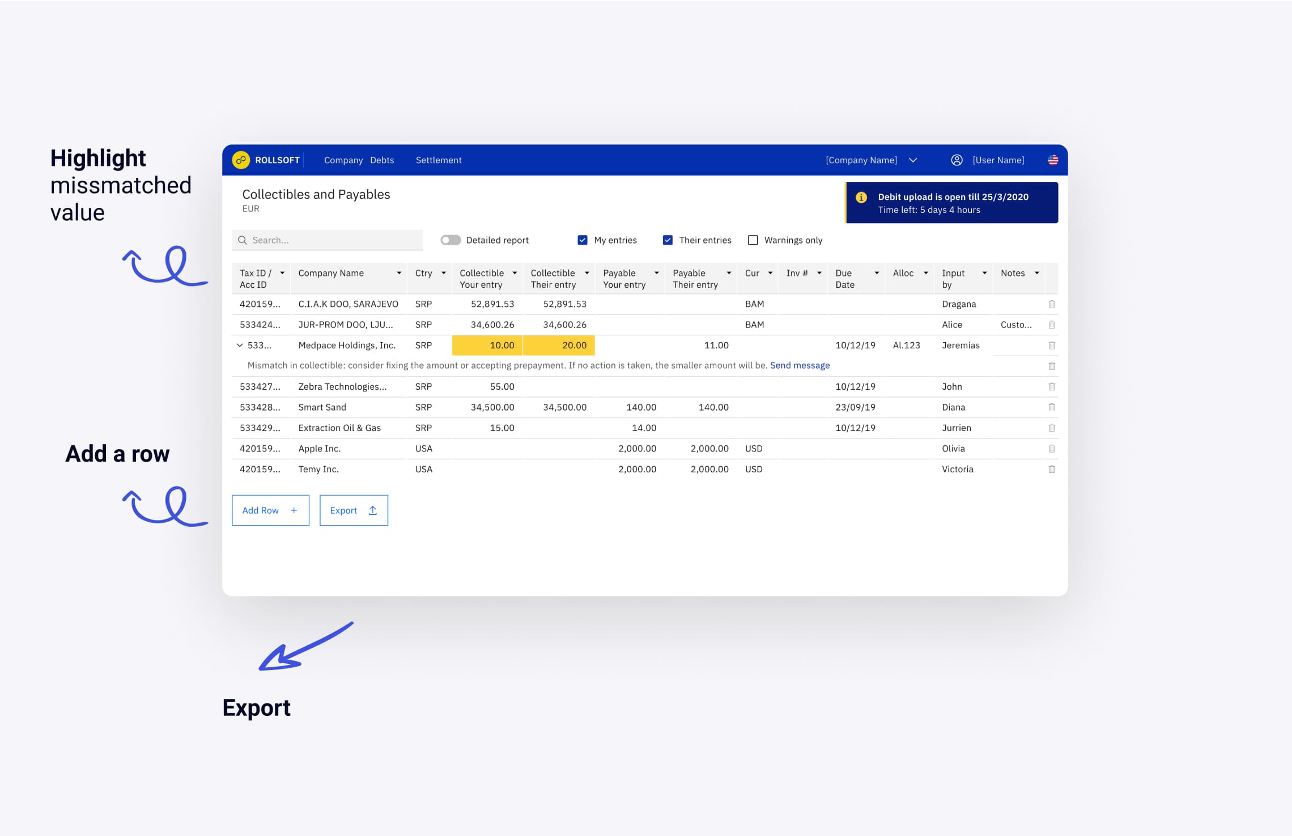Open Collectible Your entry column filter
Image resolution: width=1292 pixels, height=836 pixels.
tap(515, 273)
